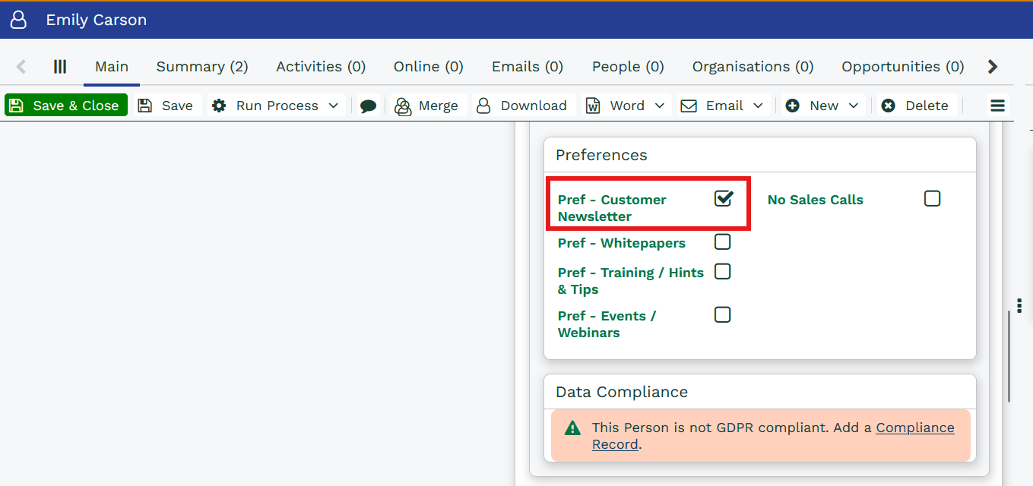
Task: Click the Save floppy disk icon
Action: tap(145, 106)
